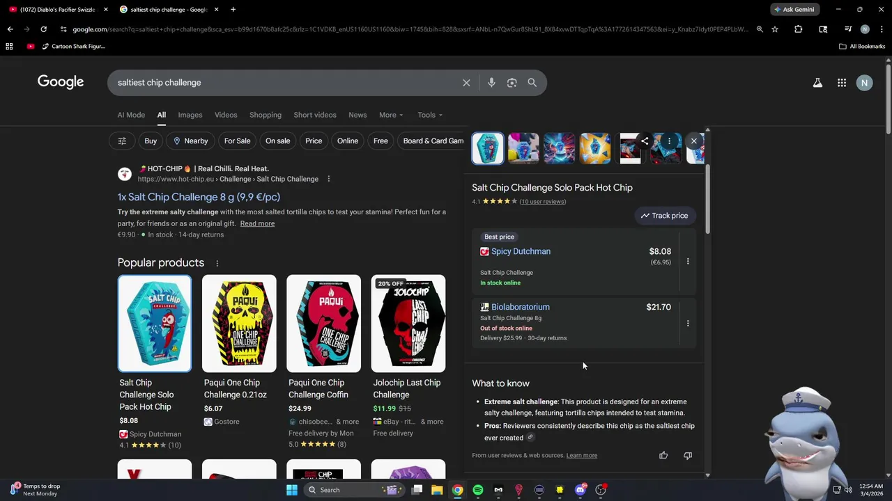Open Spotify from the taskbar
This screenshot has width=892, height=501.
(477, 491)
